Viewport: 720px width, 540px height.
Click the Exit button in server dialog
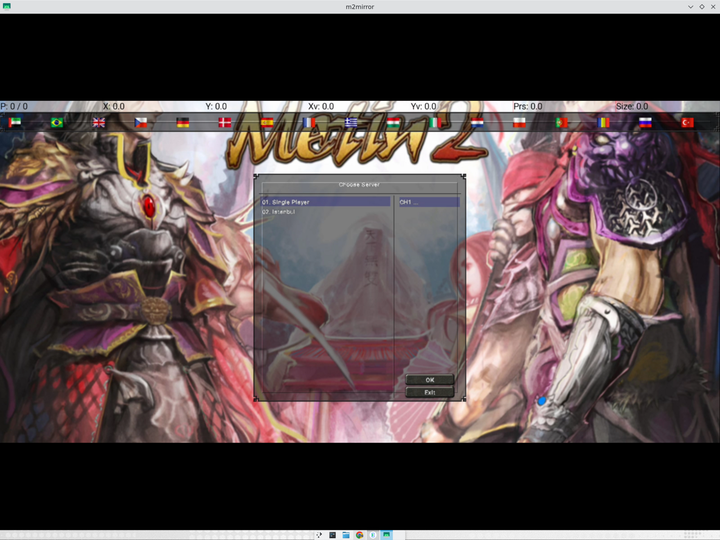tap(430, 392)
